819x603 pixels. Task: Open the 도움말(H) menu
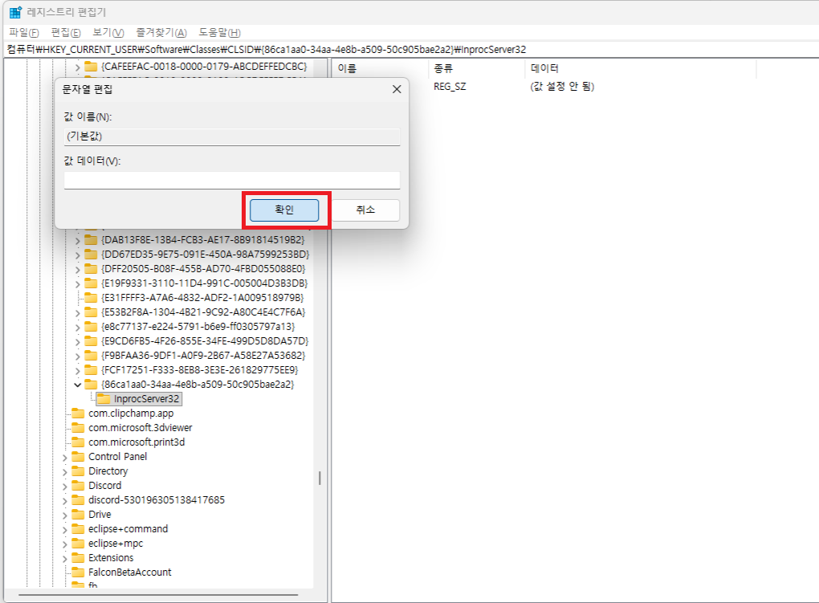[219, 32]
